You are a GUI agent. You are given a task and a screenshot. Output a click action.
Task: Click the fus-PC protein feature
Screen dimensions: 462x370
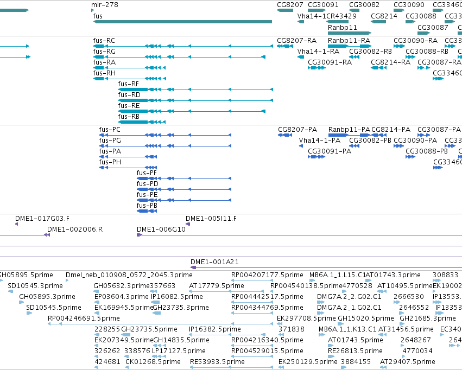(x=165, y=135)
